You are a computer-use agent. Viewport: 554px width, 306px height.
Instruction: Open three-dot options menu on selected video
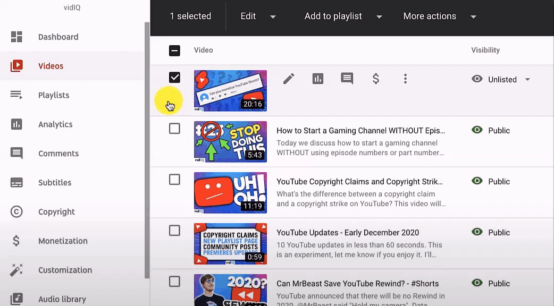pyautogui.click(x=405, y=79)
